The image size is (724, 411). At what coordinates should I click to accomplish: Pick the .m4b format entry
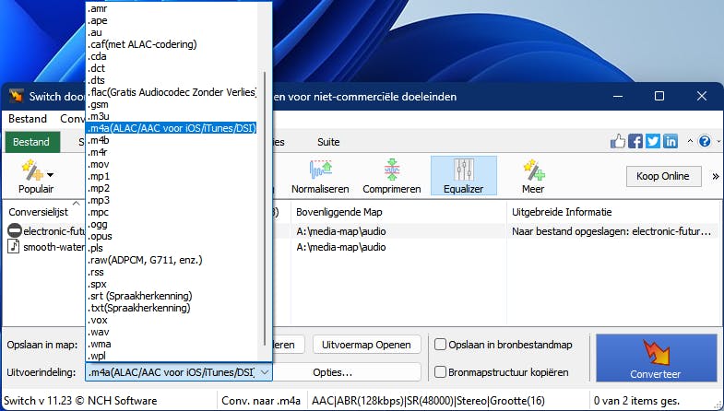coord(172,140)
